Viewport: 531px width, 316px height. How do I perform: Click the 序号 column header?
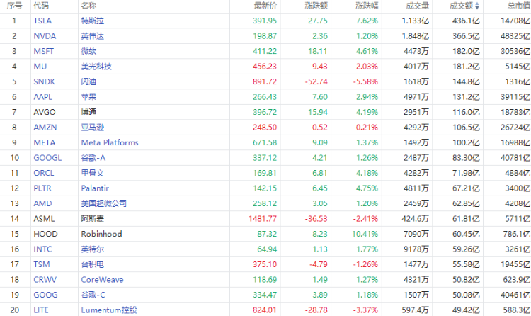point(14,6)
